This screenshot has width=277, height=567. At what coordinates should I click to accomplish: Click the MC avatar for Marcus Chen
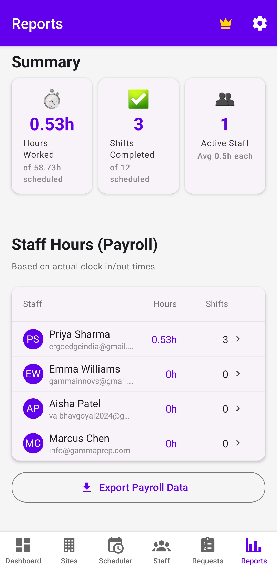pyautogui.click(x=33, y=443)
